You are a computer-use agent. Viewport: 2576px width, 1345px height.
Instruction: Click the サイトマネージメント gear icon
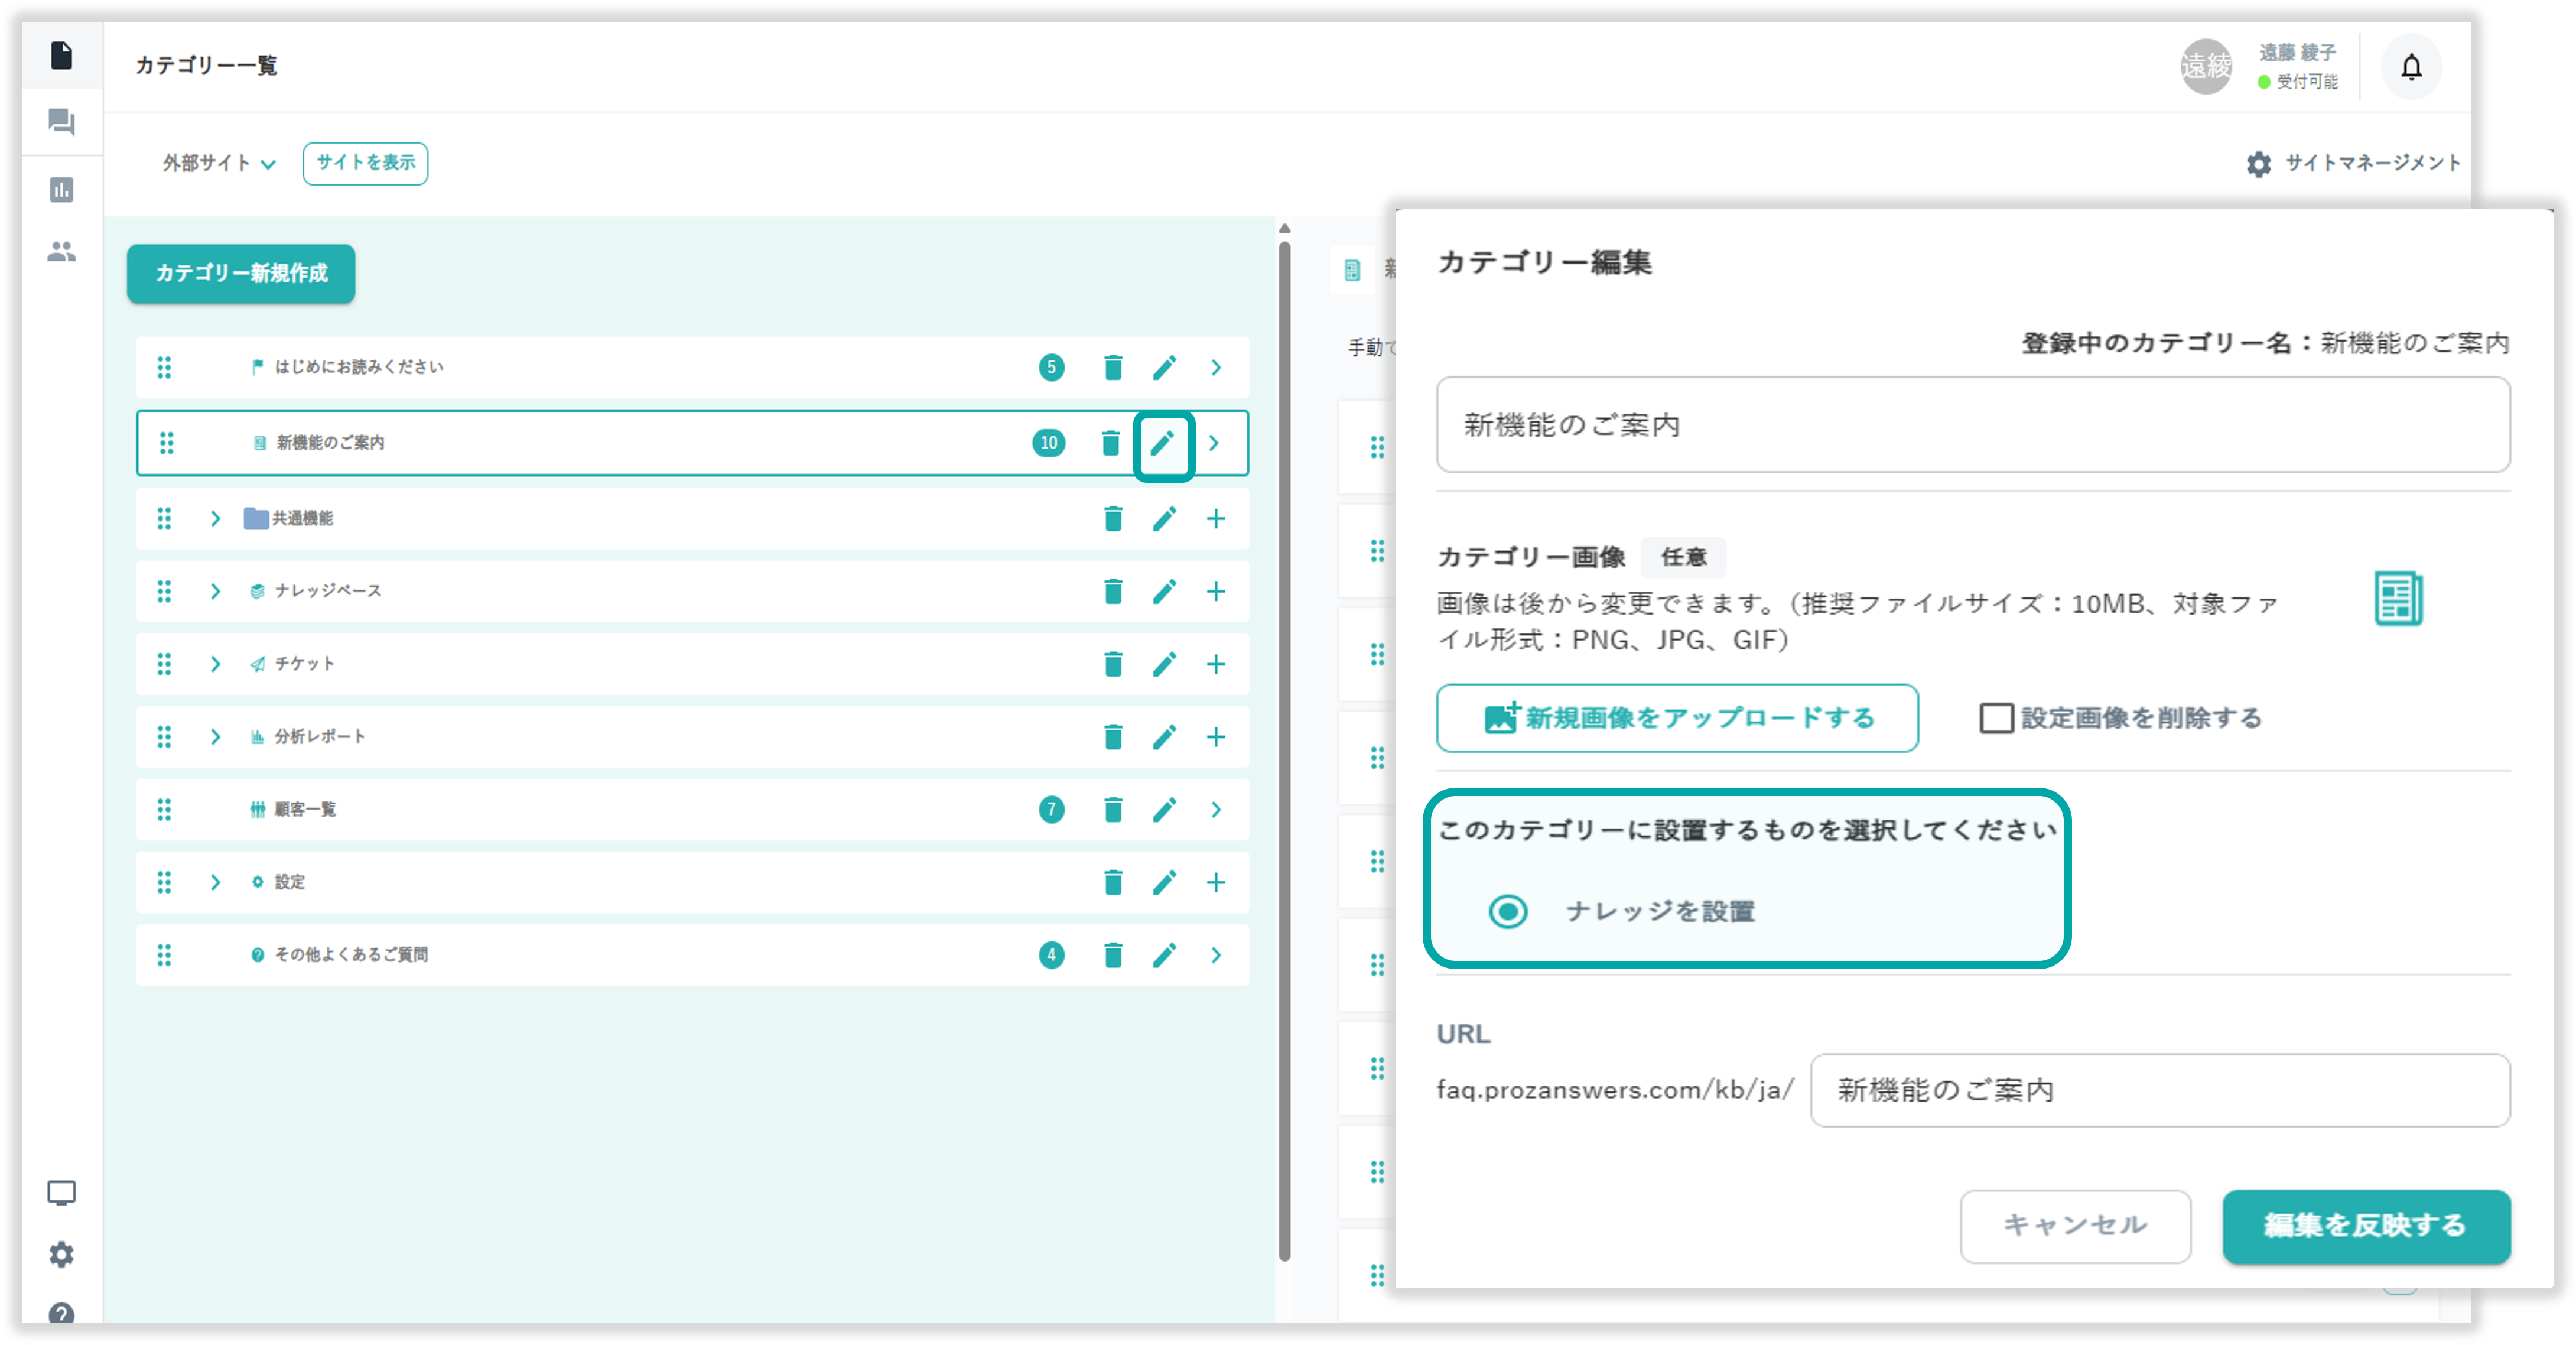[x=2258, y=164]
